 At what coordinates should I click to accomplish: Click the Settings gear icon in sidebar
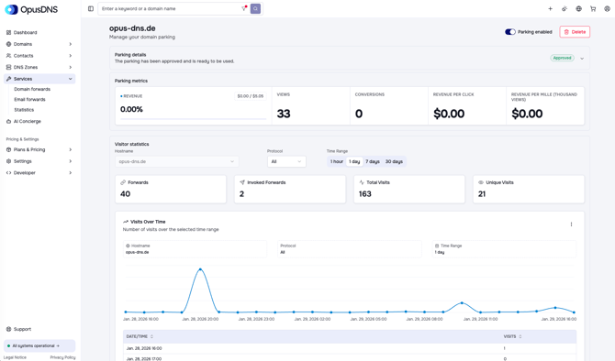(x=8, y=161)
